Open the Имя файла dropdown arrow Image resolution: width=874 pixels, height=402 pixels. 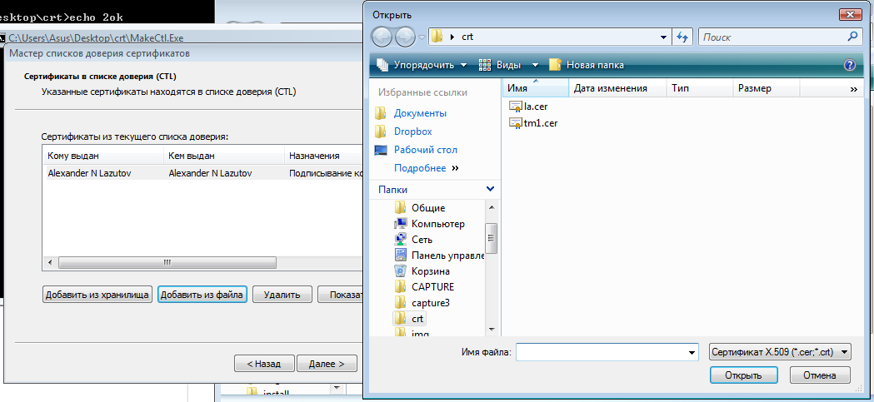pyautogui.click(x=692, y=352)
